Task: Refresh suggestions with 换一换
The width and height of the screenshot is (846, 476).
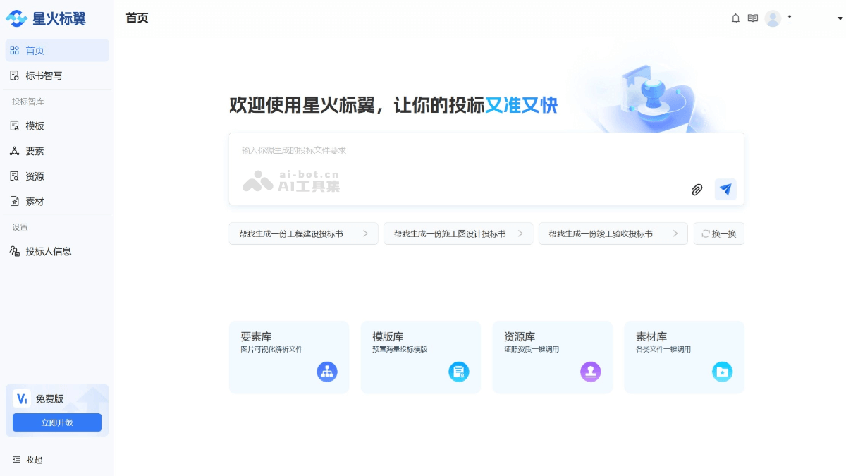Action: click(718, 233)
